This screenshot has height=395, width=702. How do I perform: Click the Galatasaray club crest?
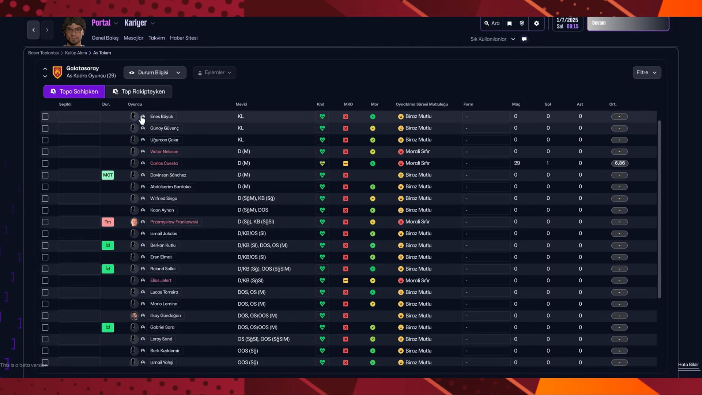point(57,72)
